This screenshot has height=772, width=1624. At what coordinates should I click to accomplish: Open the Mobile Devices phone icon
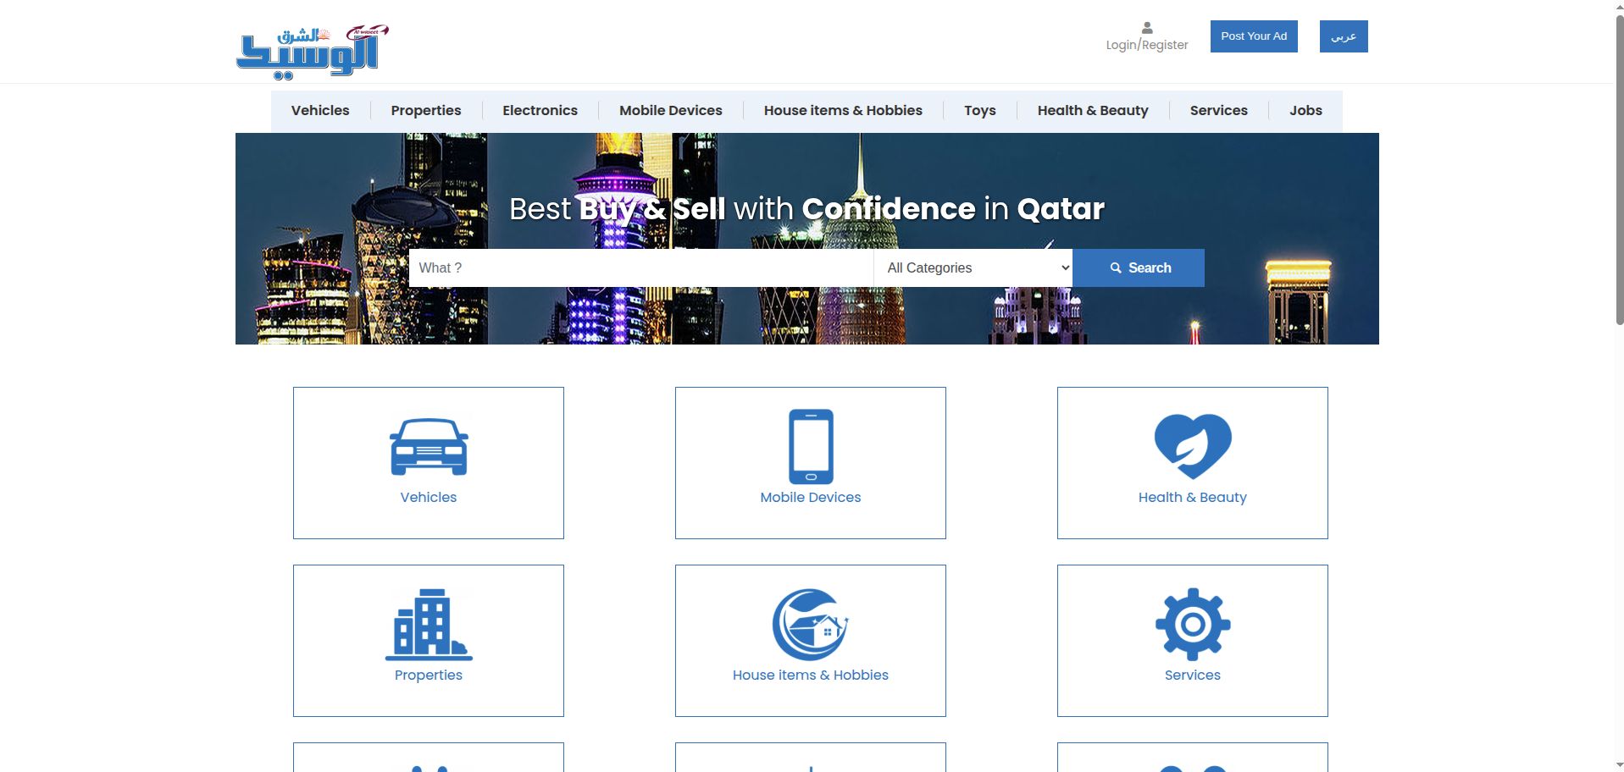pos(810,447)
